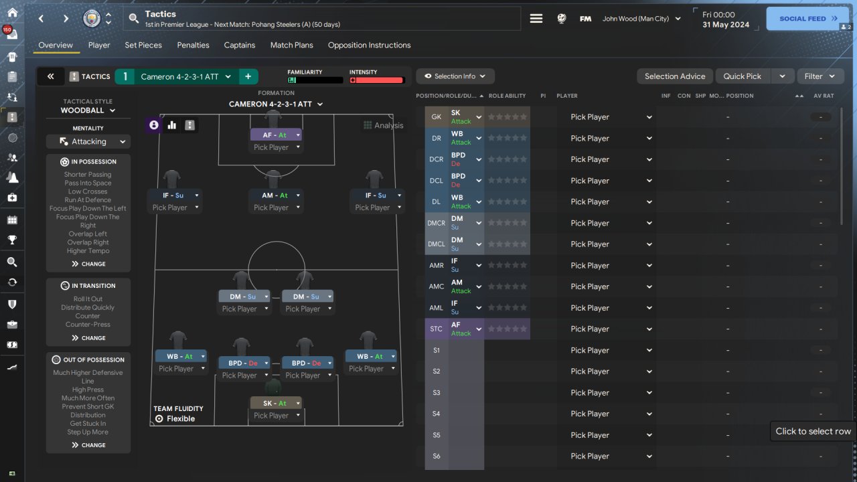Sort by the AV RAT column header
The image size is (857, 482).
824,96
